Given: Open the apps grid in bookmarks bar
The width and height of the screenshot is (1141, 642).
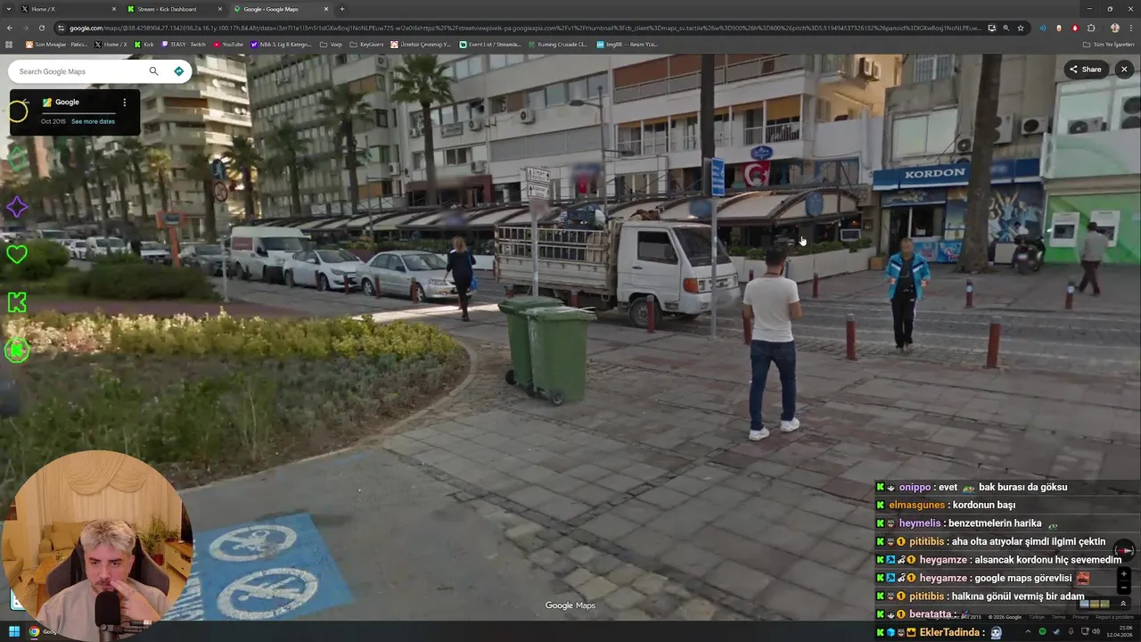Looking at the screenshot, I should 10,44.
